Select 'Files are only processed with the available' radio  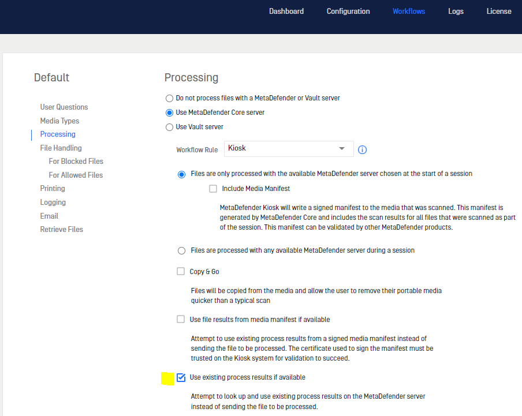181,174
